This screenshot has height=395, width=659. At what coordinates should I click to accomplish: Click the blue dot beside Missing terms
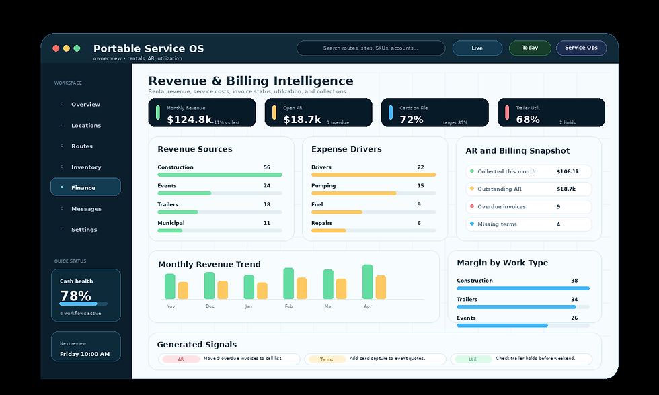(472, 224)
